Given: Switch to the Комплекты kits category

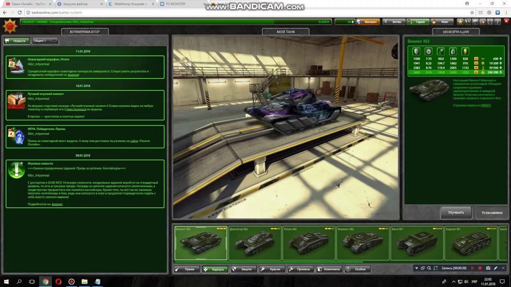Looking at the screenshot, I should (329, 269).
